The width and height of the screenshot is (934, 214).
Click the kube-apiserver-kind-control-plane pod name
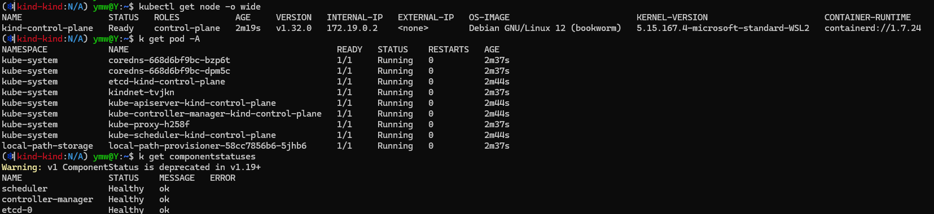pos(192,103)
